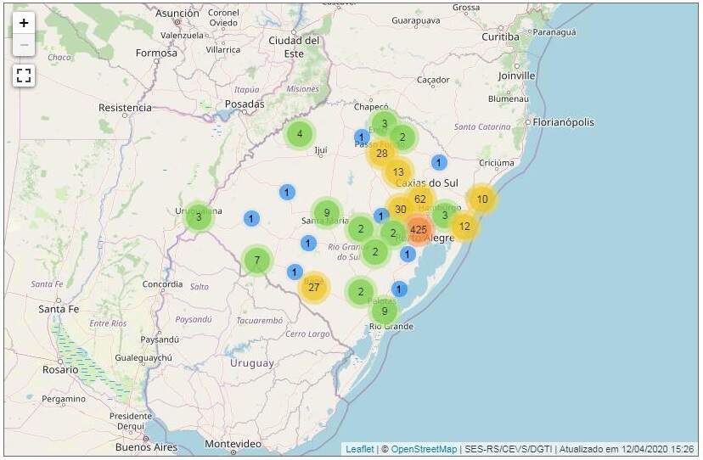Image resolution: width=703 pixels, height=460 pixels.
Task: Zoom out with the minus button
Action: (x=24, y=45)
